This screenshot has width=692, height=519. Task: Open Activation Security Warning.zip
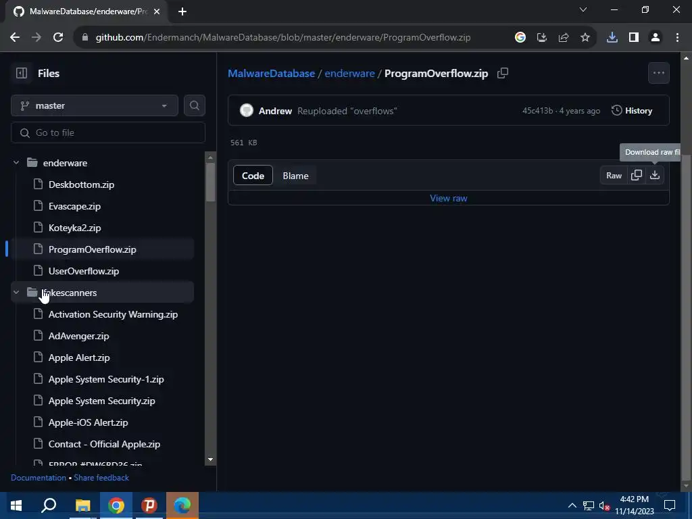[x=113, y=314]
